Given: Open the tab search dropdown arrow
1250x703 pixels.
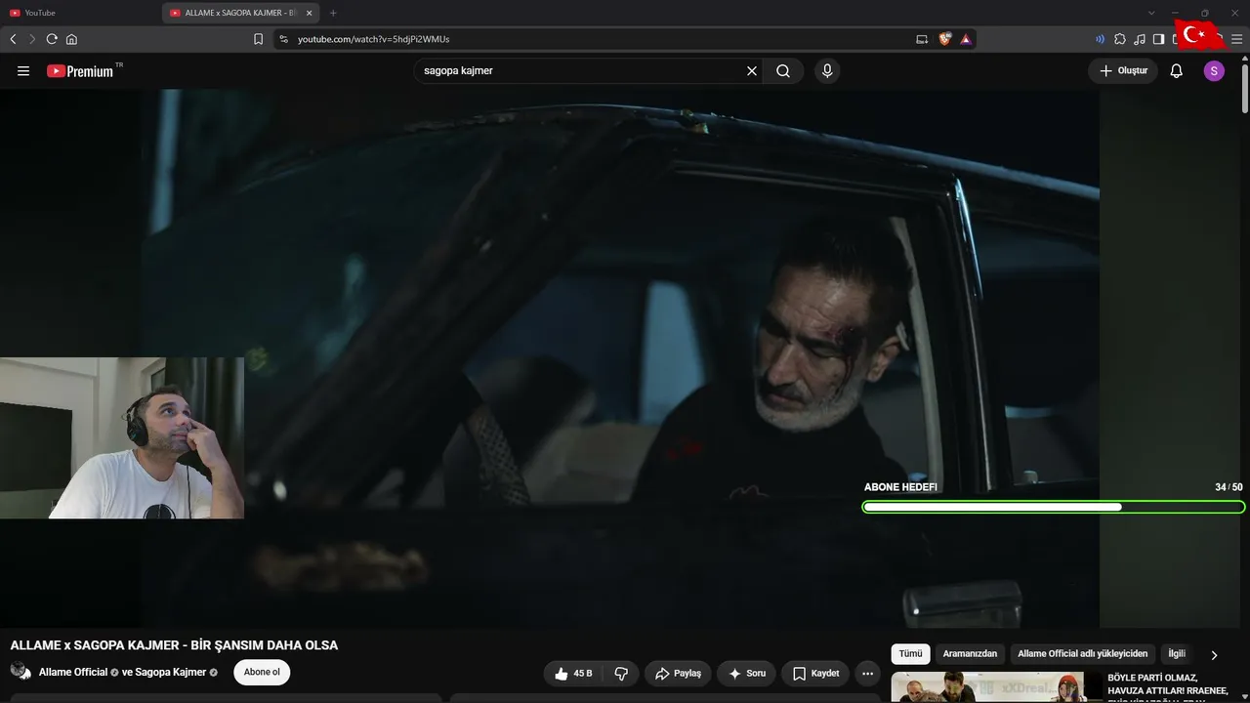Looking at the screenshot, I should (x=1150, y=13).
